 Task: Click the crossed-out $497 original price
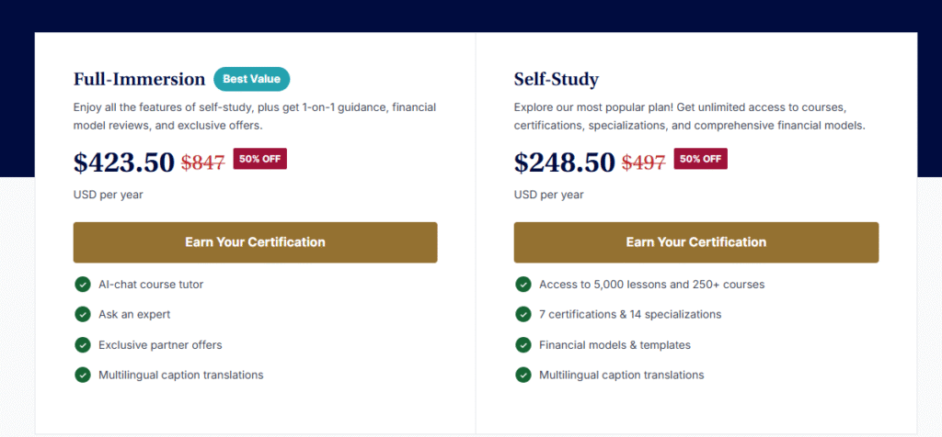coord(643,163)
